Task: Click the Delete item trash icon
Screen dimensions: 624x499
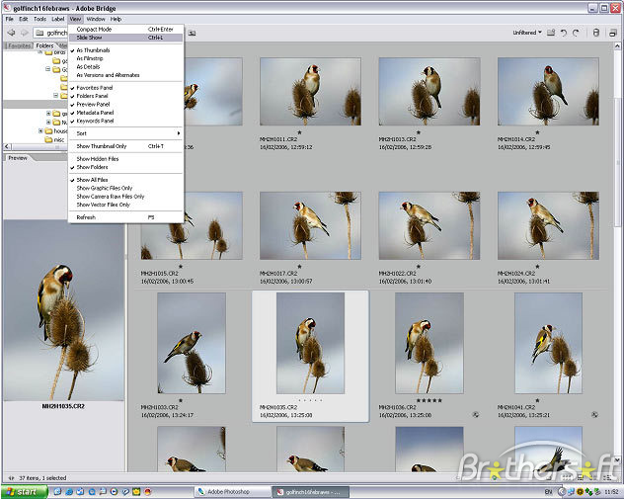Action: coord(595,33)
